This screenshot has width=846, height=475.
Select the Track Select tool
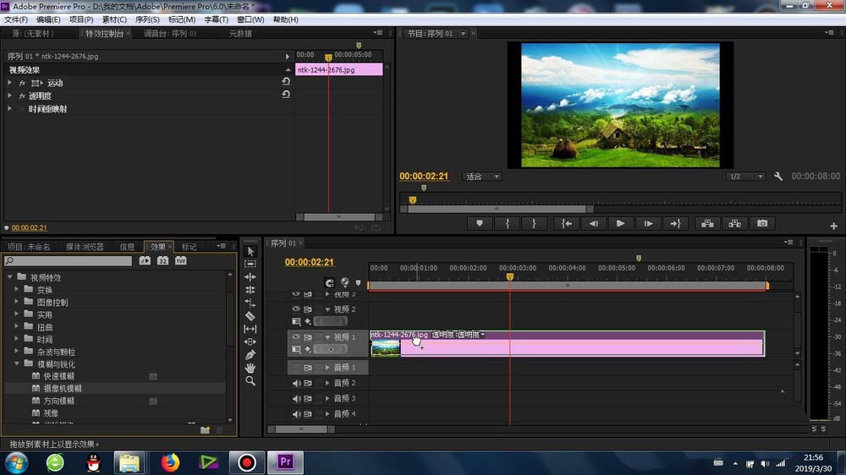click(250, 265)
